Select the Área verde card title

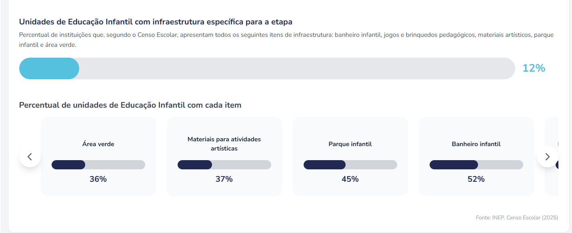[x=98, y=144]
